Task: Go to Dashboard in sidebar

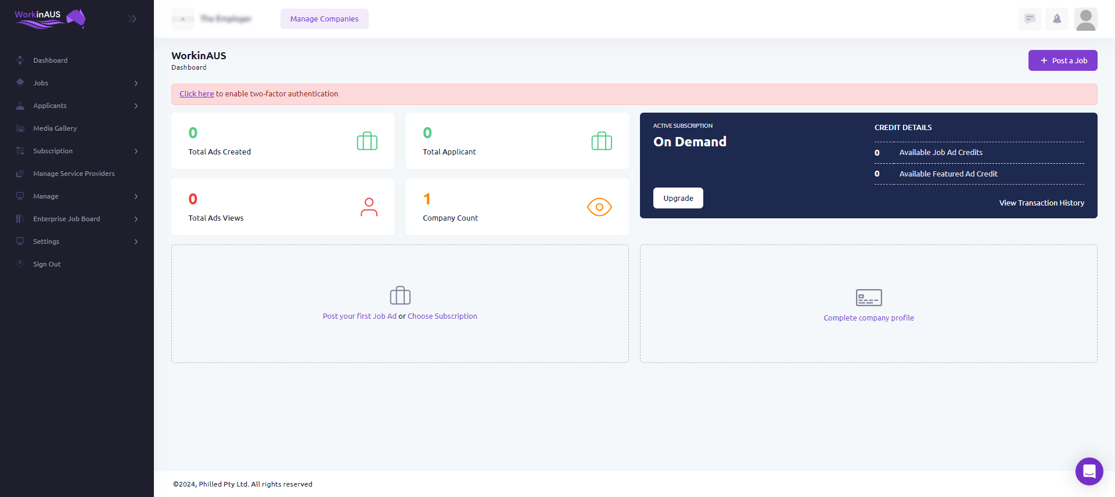Action: pos(50,60)
